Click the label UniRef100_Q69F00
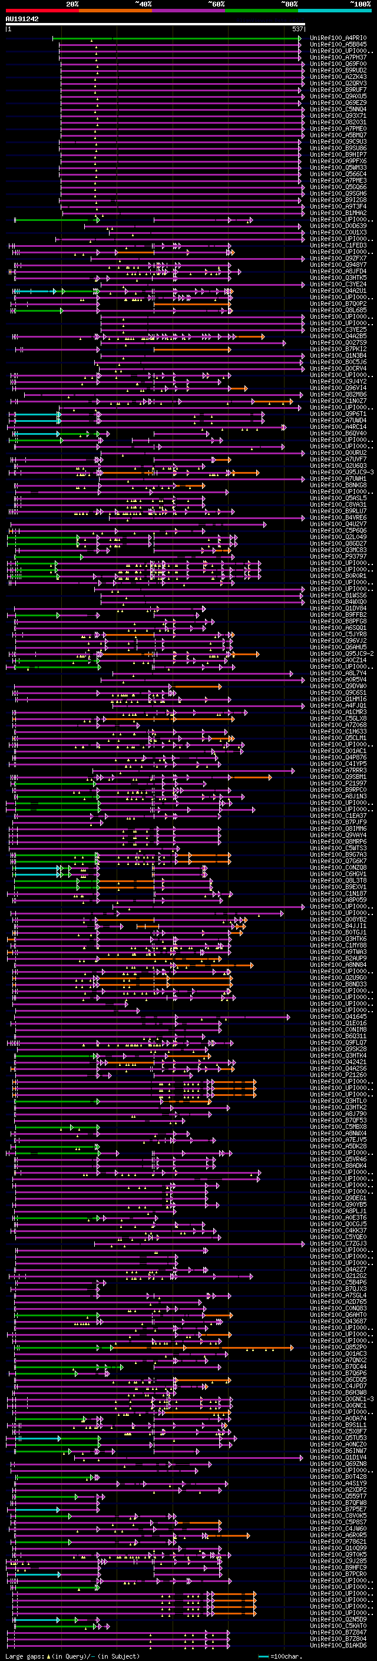 tap(338, 64)
